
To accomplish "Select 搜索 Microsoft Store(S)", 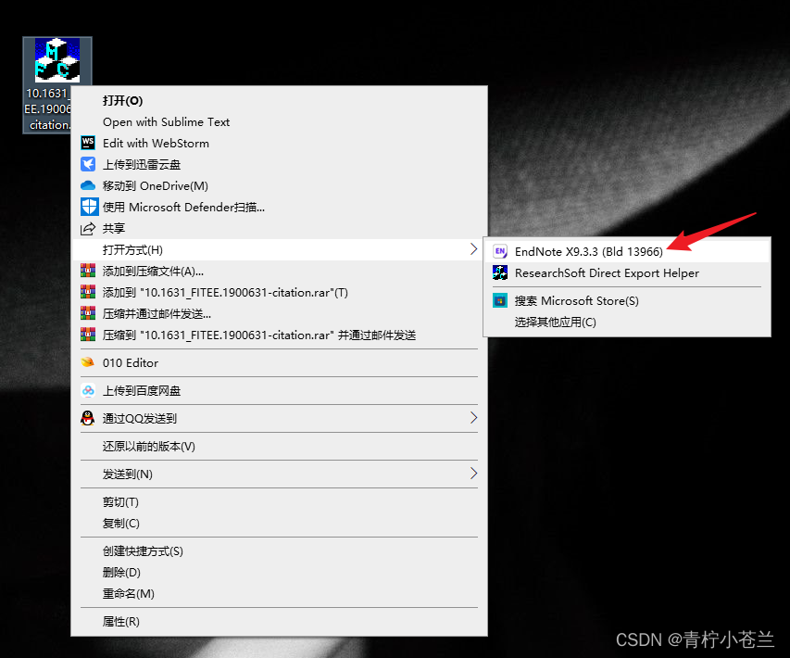I will [627, 301].
